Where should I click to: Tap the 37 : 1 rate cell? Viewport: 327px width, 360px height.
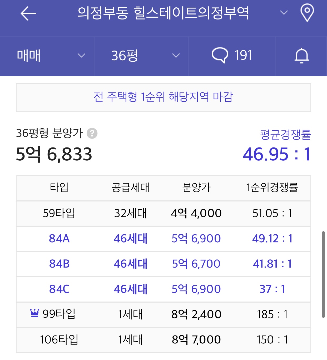tap(272, 289)
